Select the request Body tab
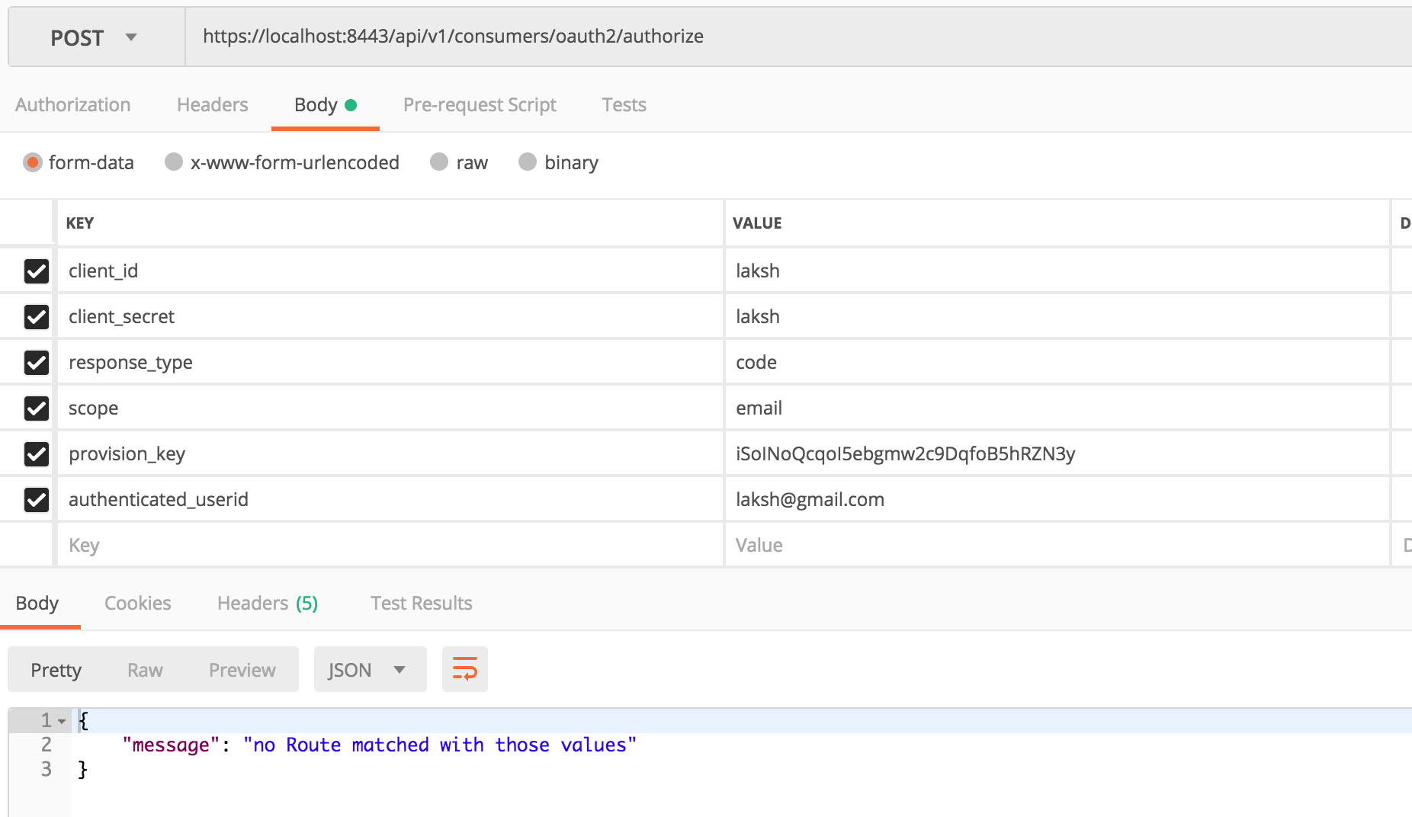The height and width of the screenshot is (817, 1412). [326, 105]
